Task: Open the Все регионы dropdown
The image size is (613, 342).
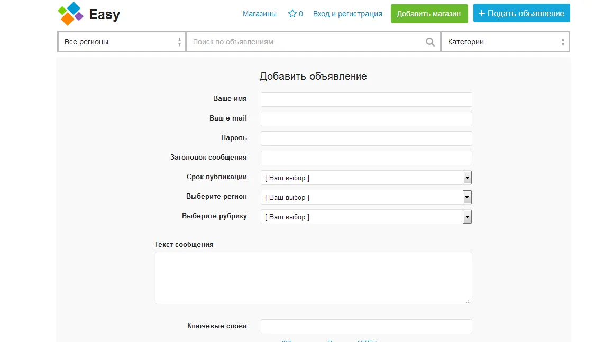Action: click(122, 42)
